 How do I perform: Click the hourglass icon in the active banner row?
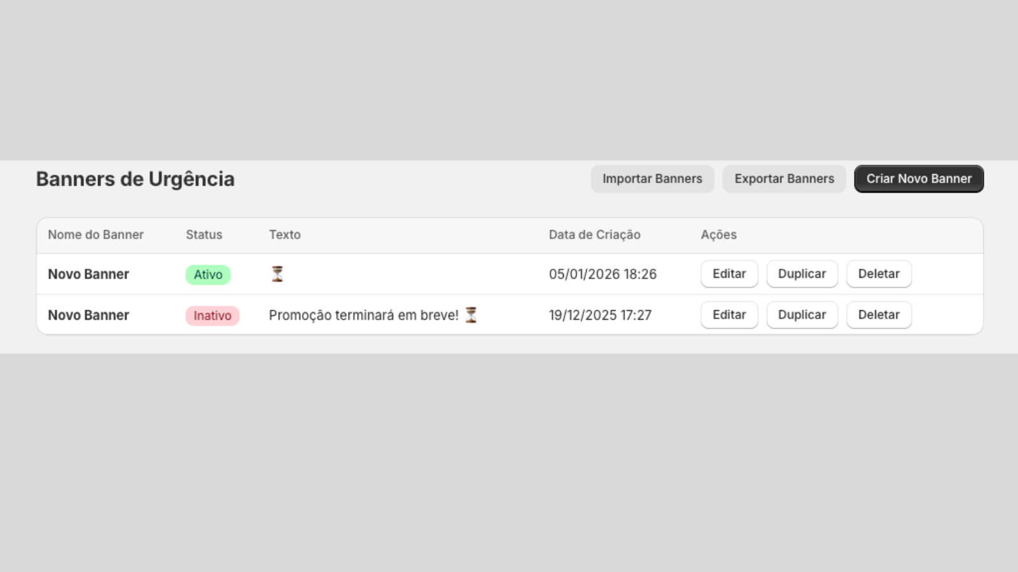pyautogui.click(x=277, y=274)
